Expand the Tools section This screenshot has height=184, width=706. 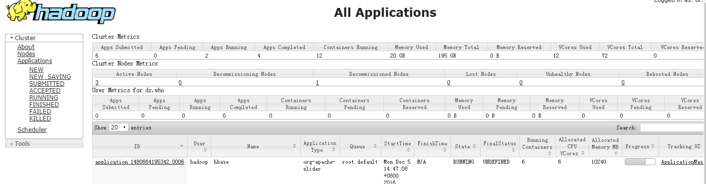click(44, 144)
